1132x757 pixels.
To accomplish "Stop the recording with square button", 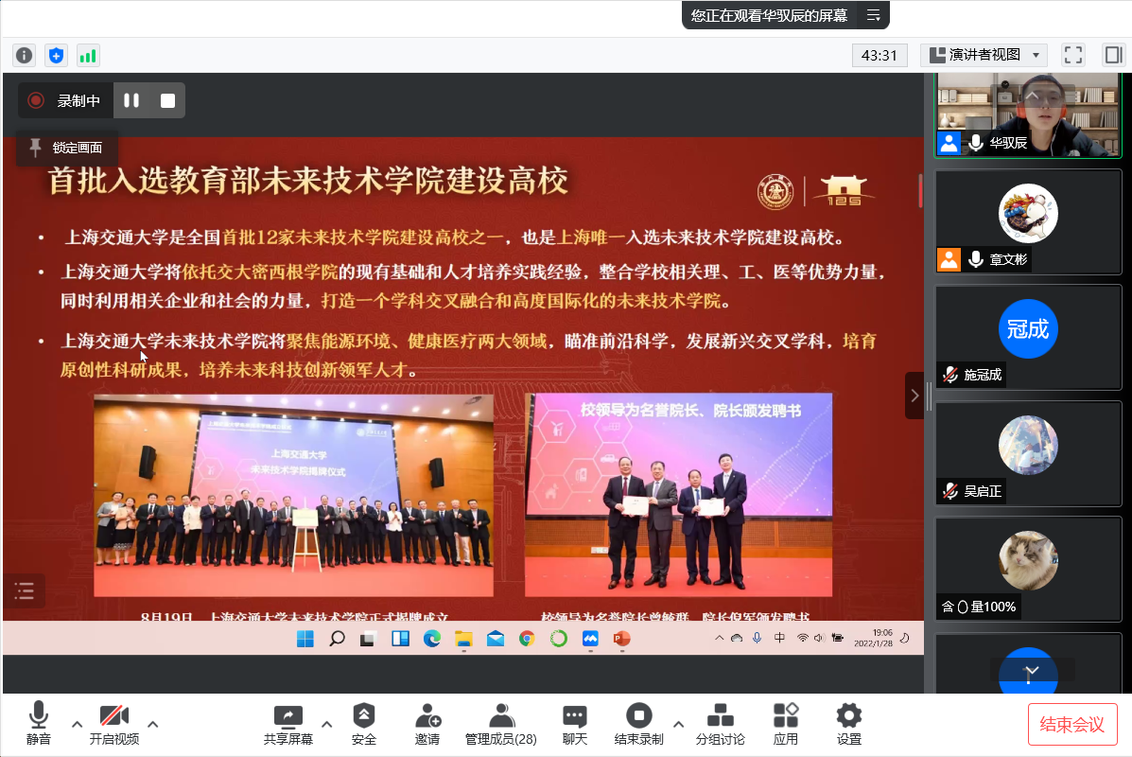I will coord(167,100).
